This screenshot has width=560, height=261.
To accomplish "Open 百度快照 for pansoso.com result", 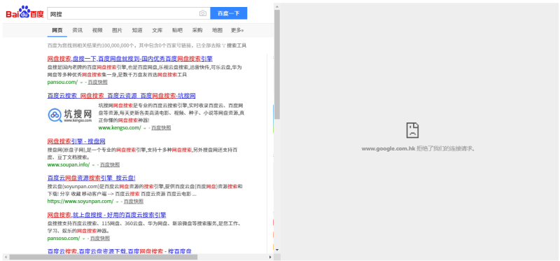I will click(100, 238).
